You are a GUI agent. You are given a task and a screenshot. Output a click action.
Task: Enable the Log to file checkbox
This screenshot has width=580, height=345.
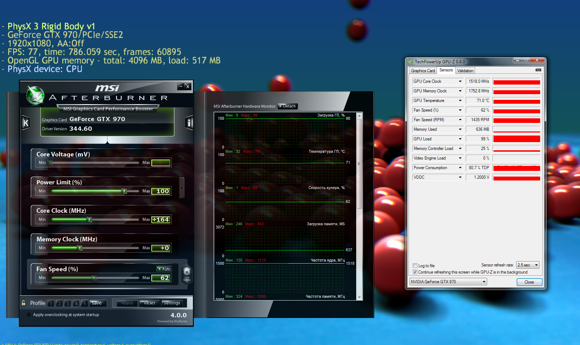(415, 265)
